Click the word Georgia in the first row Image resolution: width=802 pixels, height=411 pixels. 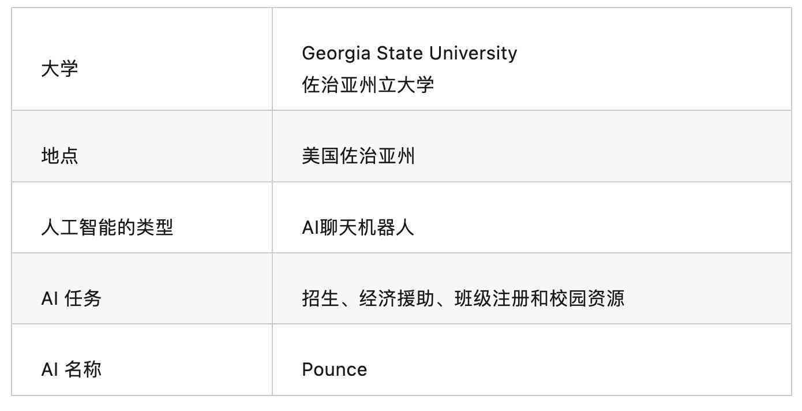pos(336,53)
